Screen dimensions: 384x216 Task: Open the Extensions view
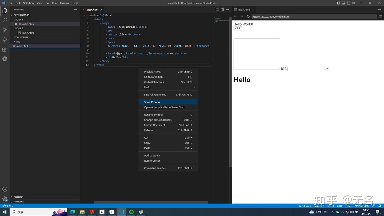pos(5,49)
